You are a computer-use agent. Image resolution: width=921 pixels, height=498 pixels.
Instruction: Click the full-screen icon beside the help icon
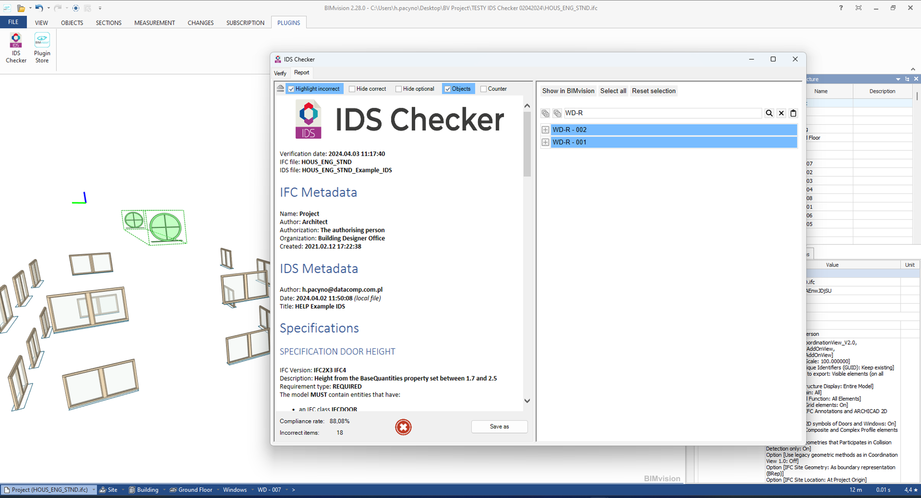tap(858, 8)
